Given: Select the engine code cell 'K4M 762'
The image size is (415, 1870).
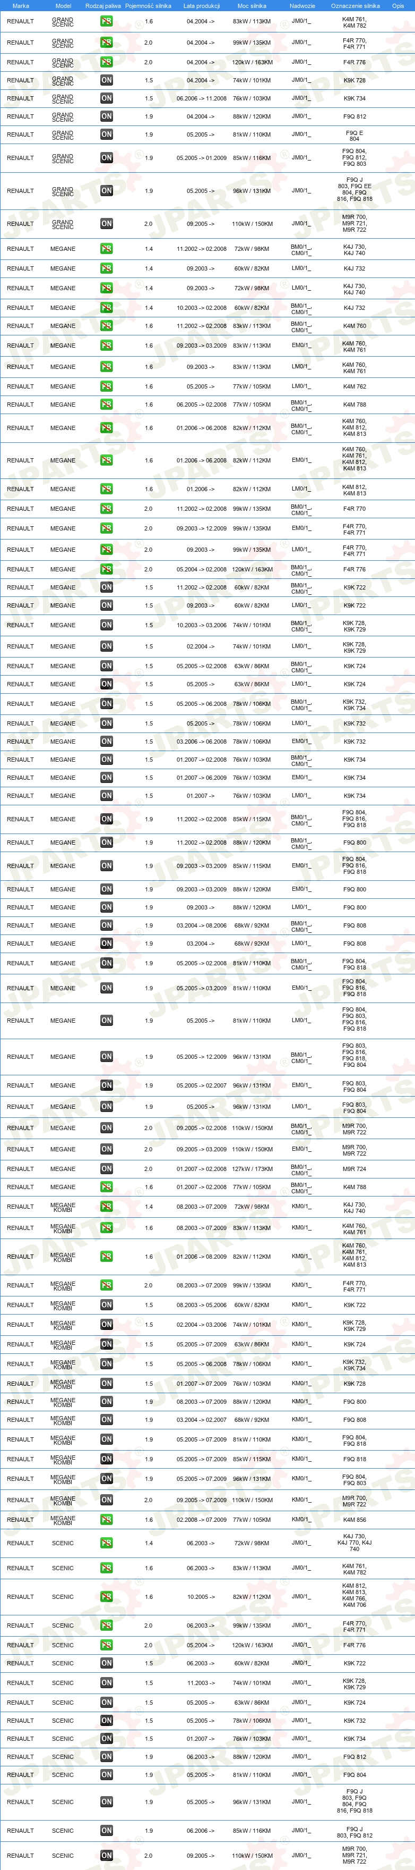Looking at the screenshot, I should [x=354, y=387].
